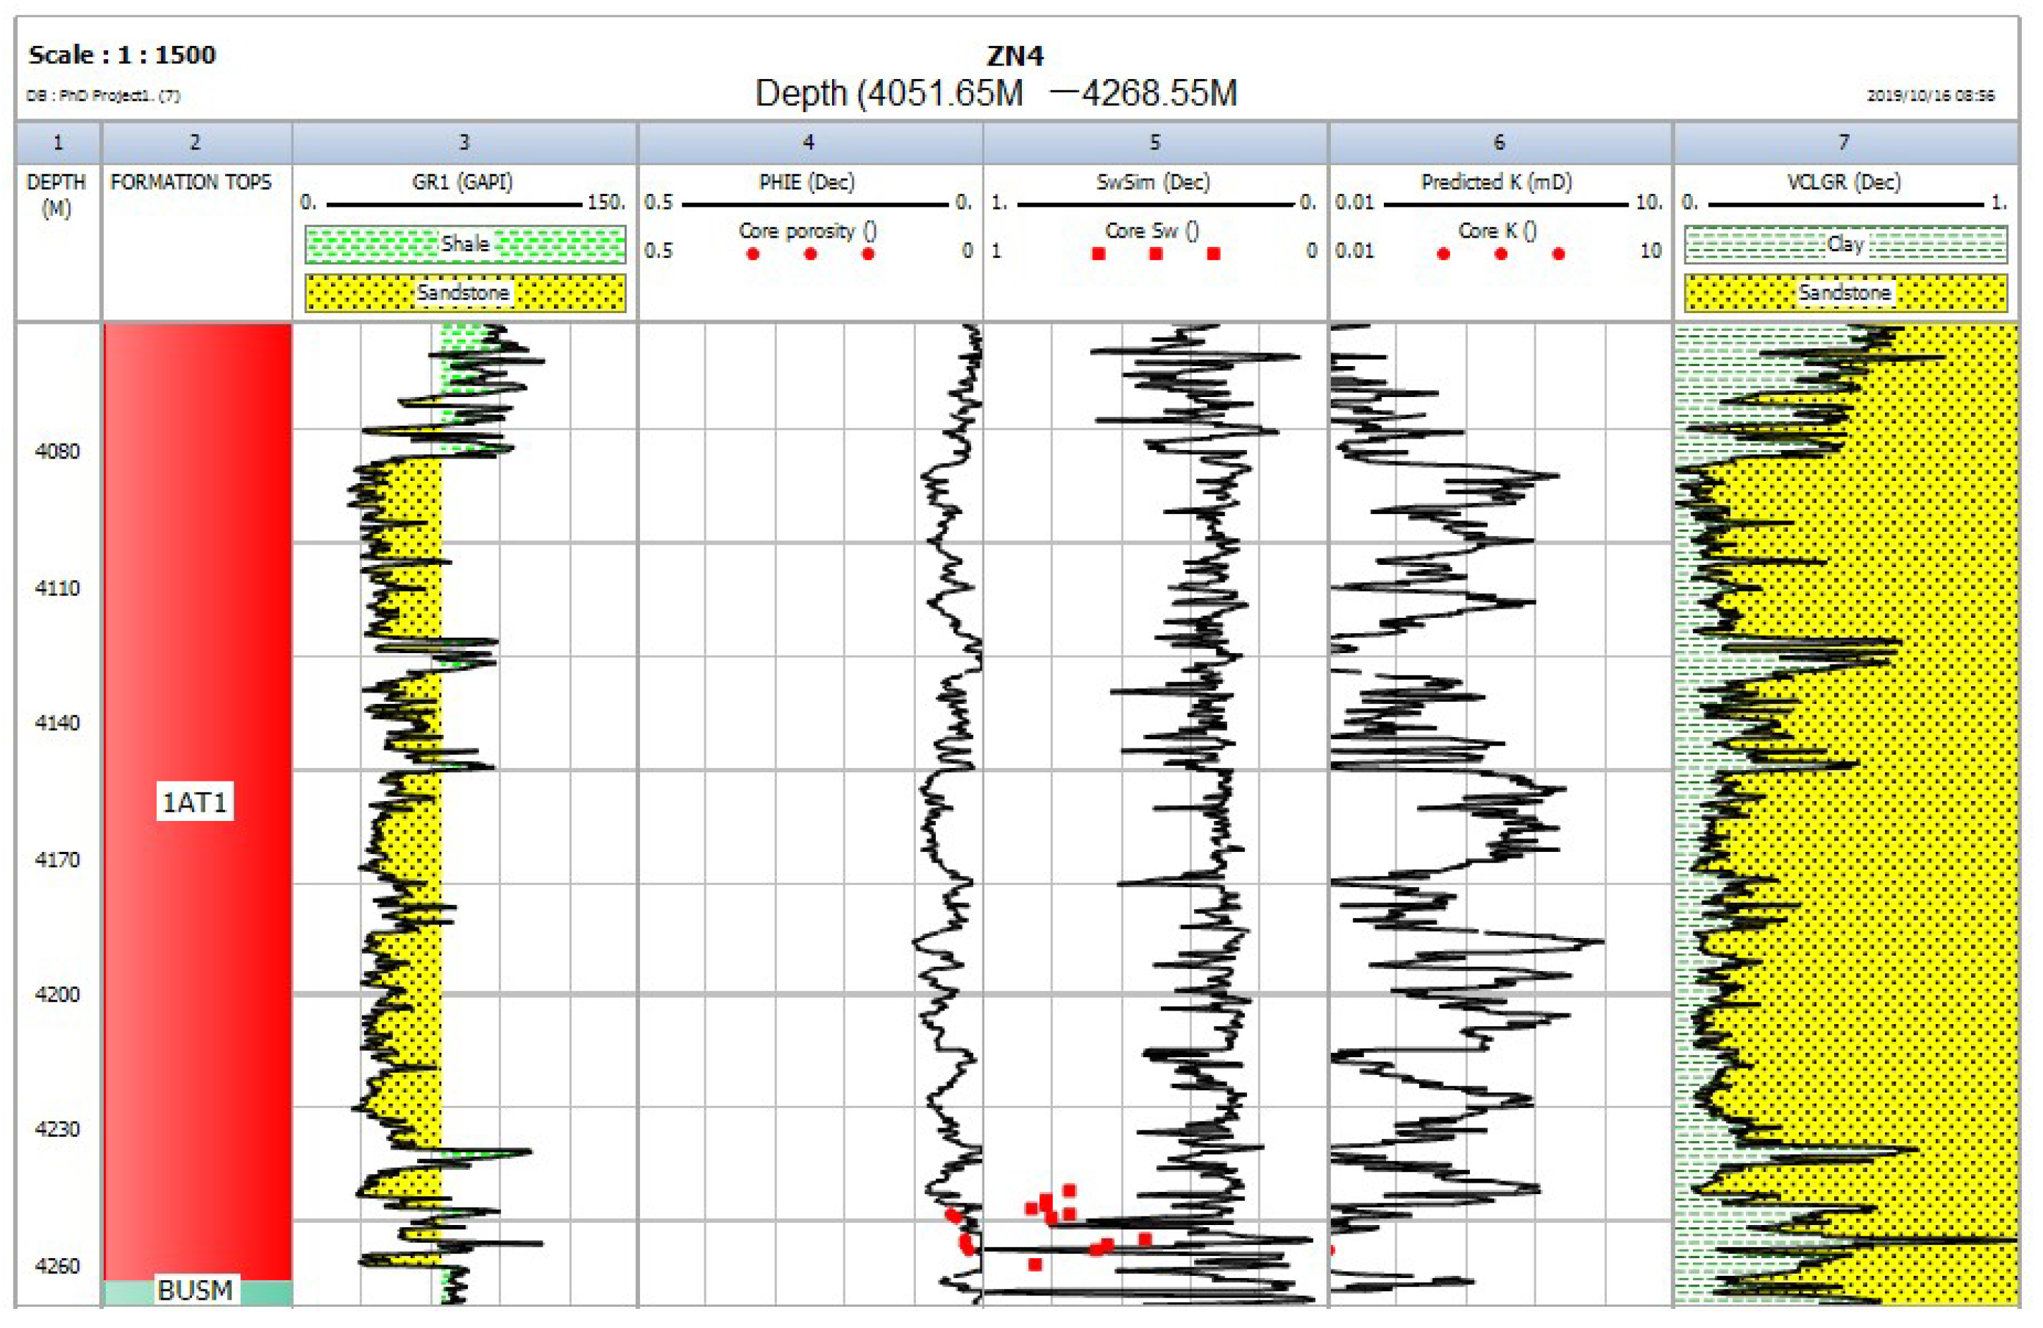This screenshot has width=2043, height=1328.
Task: Select the SwSim (Dec) curve header
Action: pos(1153,182)
